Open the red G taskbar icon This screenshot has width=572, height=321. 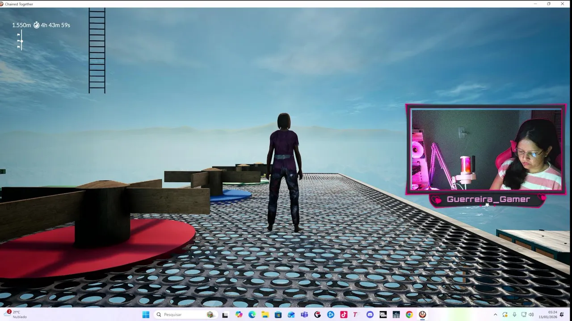317,315
